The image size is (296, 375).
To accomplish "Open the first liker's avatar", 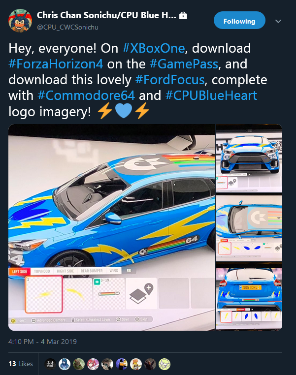I will pyautogui.click(x=50, y=364).
